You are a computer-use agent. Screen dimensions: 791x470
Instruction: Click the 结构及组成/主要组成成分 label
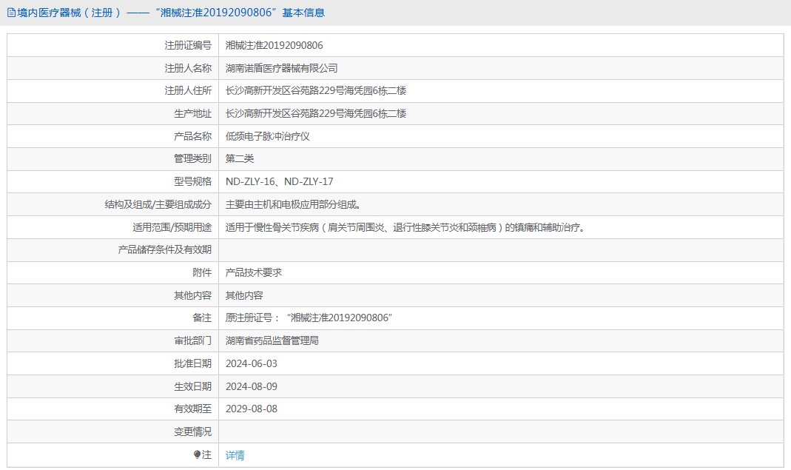click(x=158, y=204)
